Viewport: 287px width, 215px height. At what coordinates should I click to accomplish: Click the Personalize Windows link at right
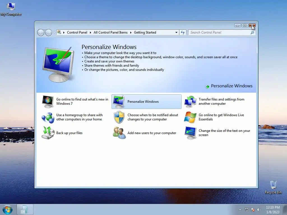pos(232,86)
